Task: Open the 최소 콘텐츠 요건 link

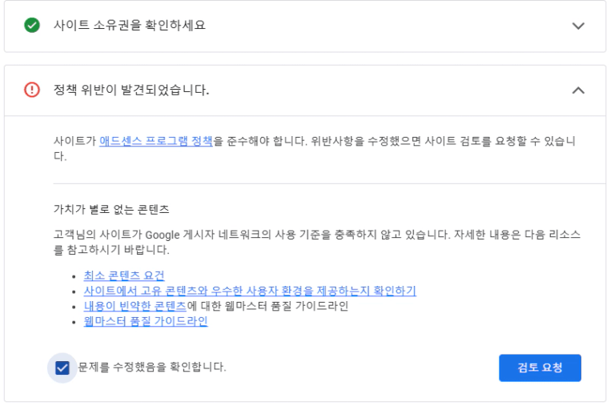Action: click(x=124, y=276)
